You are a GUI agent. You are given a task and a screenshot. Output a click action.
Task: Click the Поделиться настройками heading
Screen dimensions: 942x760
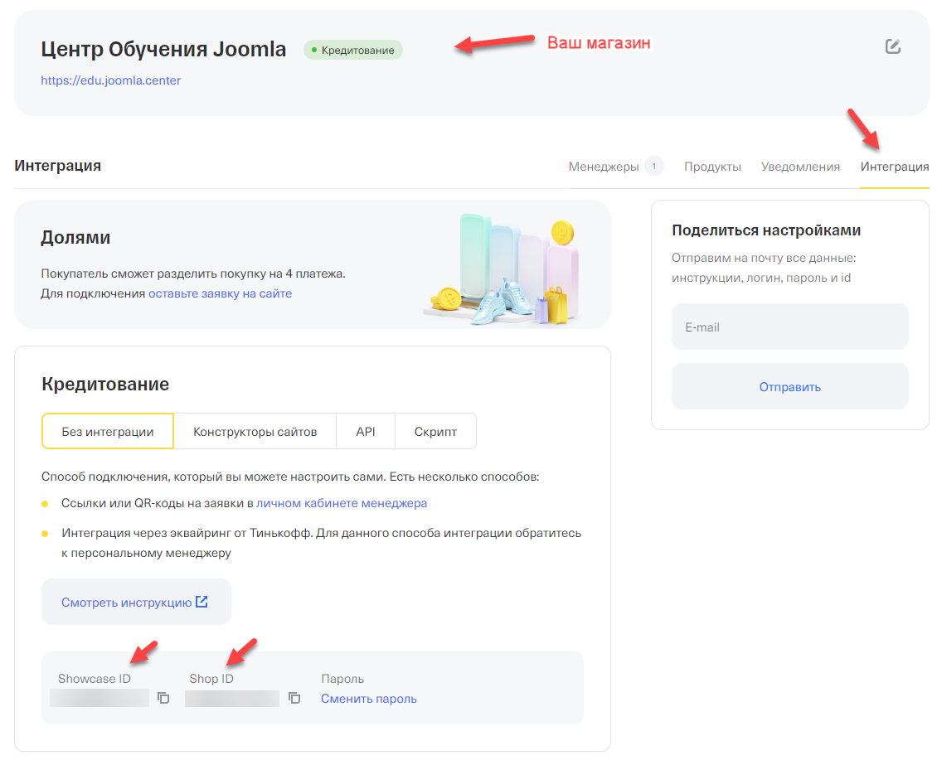tap(766, 230)
